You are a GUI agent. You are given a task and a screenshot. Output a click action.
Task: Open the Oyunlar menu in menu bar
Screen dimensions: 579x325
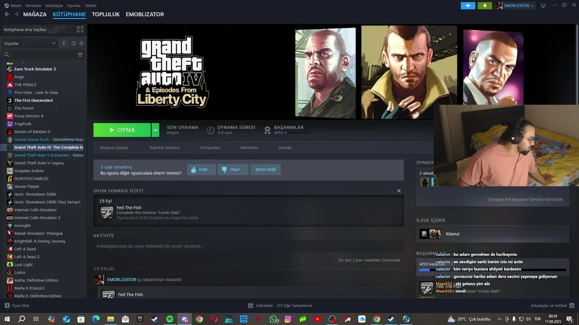point(74,5)
